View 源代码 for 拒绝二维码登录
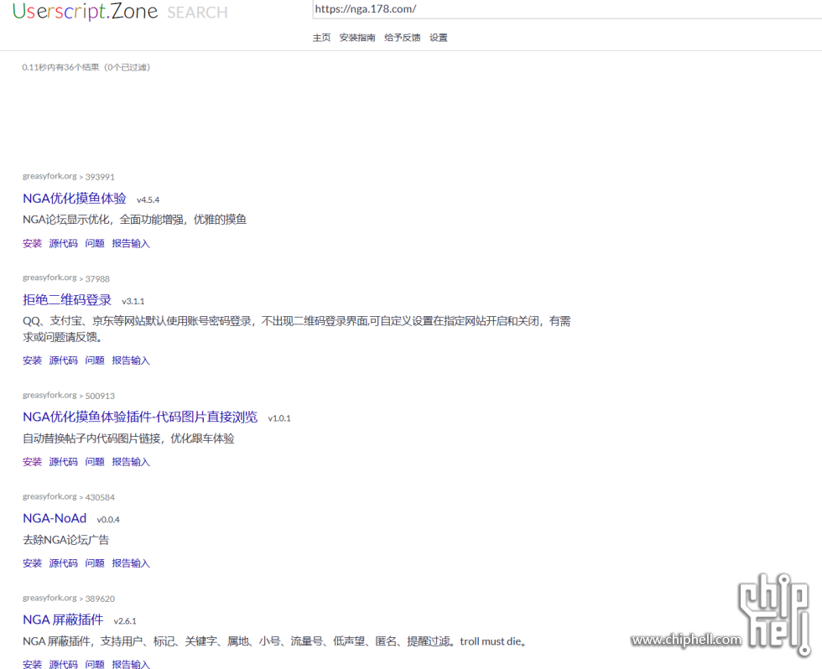This screenshot has width=822, height=669. click(x=64, y=360)
